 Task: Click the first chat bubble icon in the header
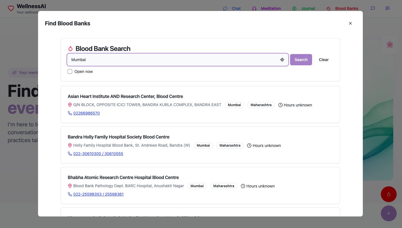(x=373, y=8)
